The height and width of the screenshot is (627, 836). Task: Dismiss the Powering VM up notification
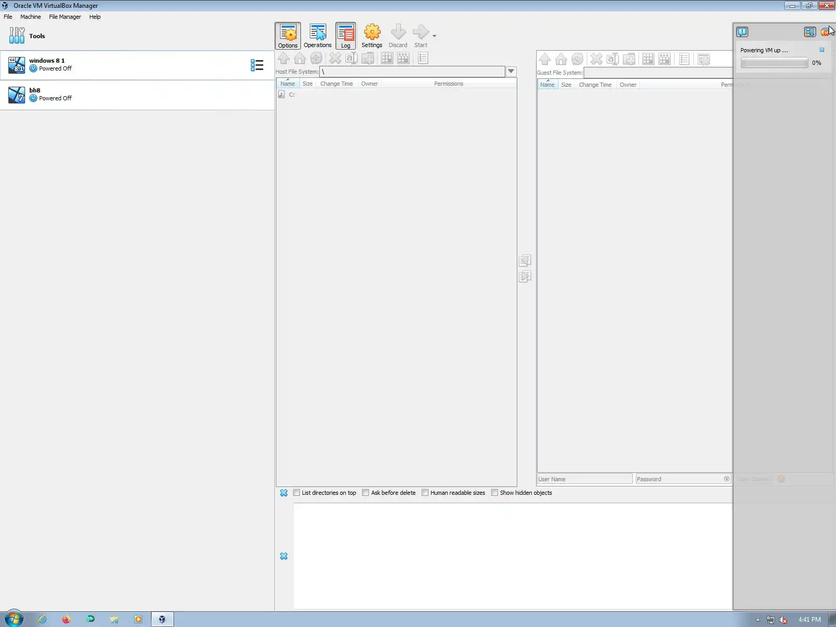pos(822,50)
